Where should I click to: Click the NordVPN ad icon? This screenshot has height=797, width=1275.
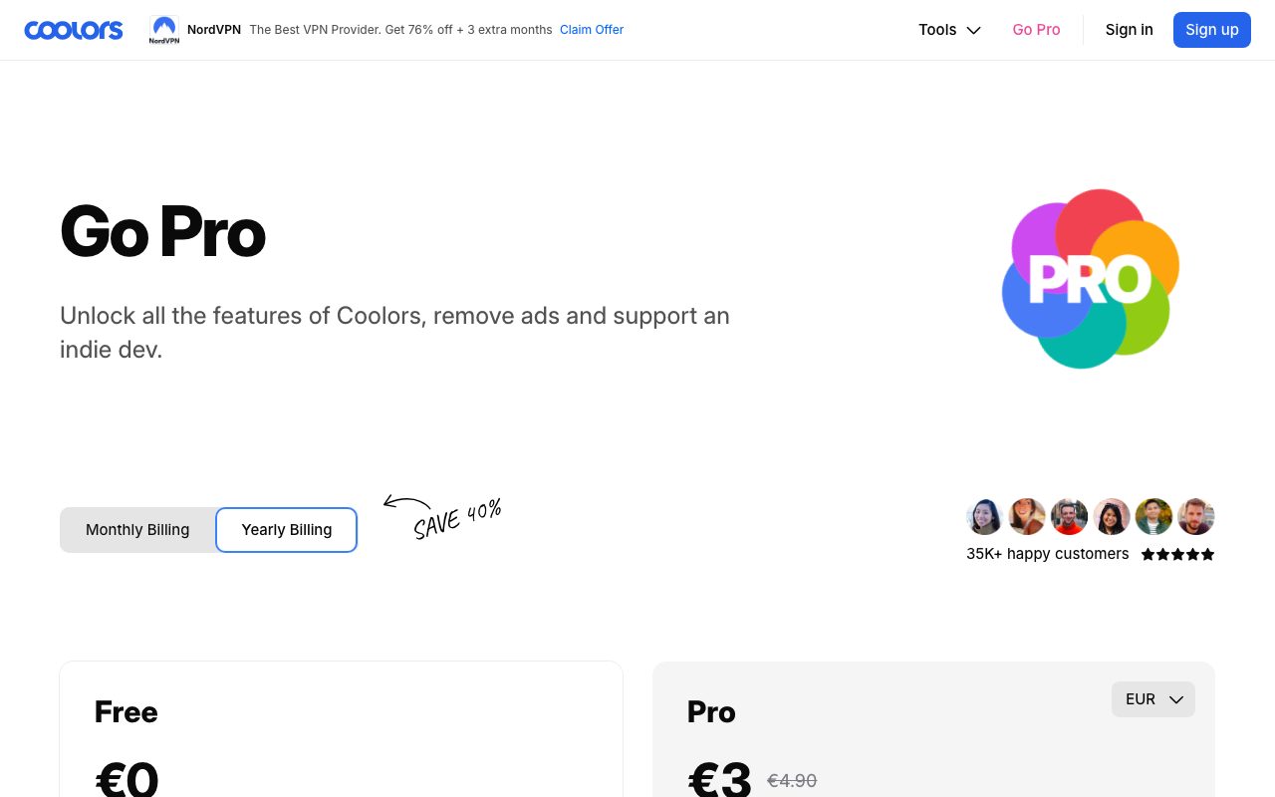164,30
